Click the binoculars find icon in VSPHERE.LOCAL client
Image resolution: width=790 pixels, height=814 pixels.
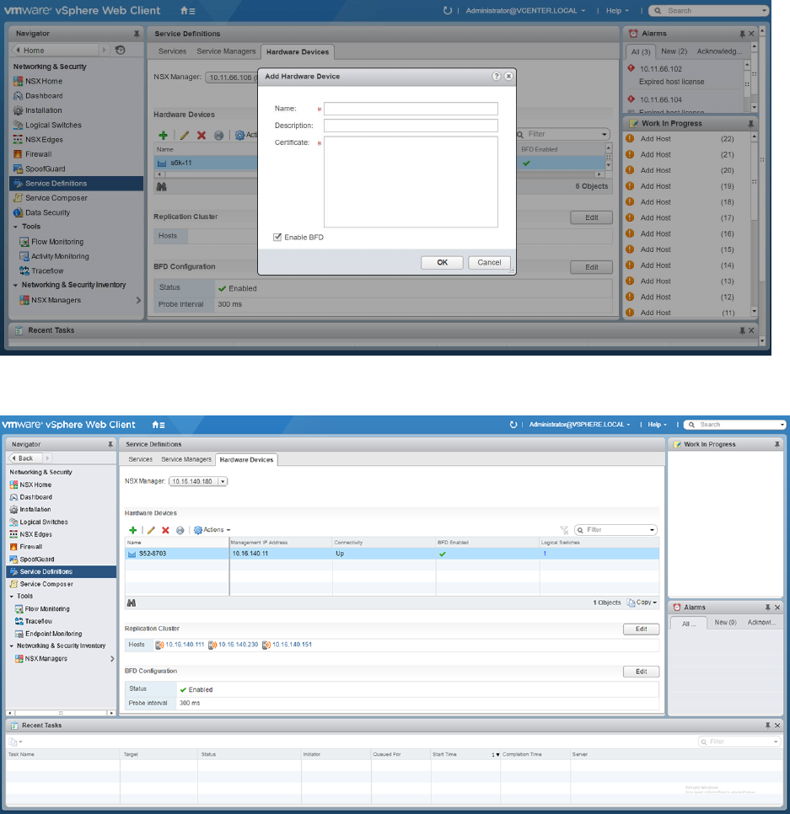[132, 602]
